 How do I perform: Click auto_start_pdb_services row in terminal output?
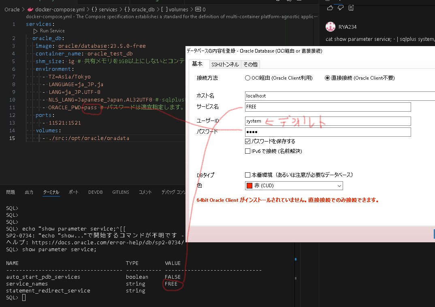coord(93,277)
